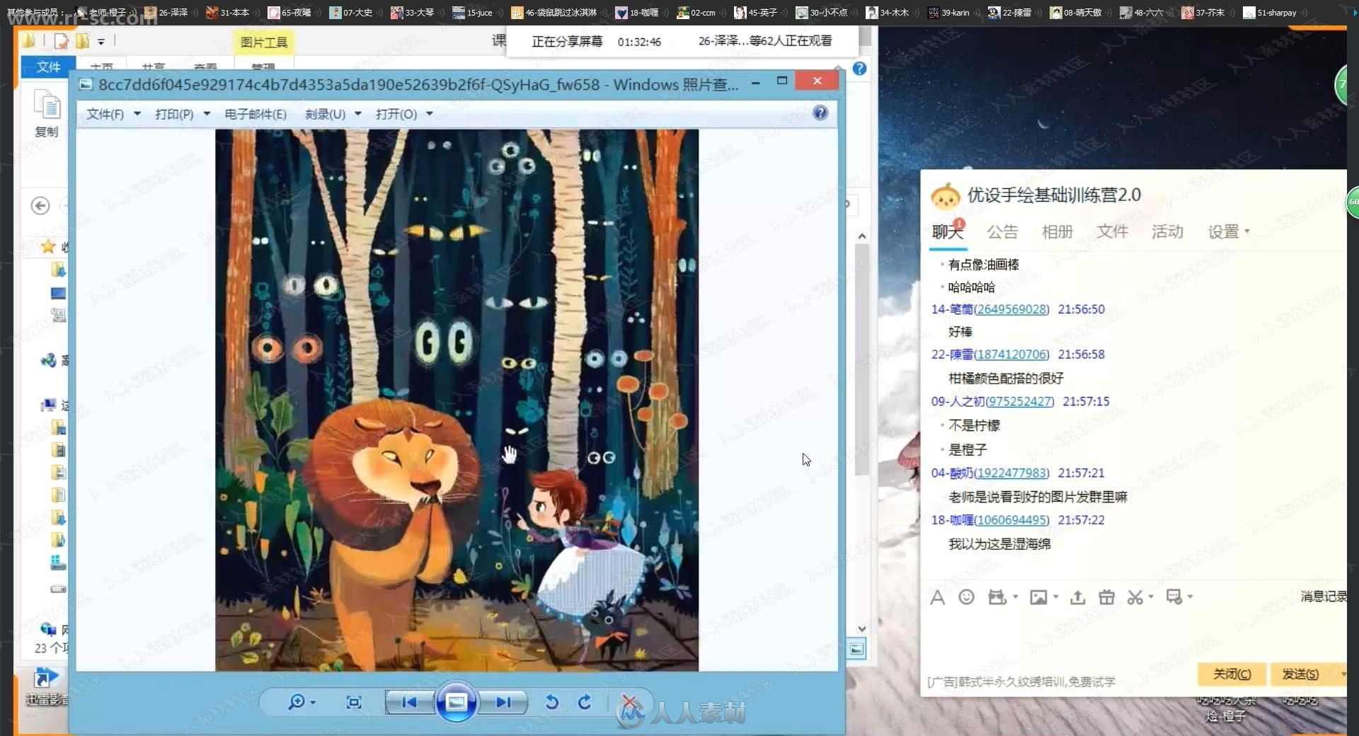This screenshot has width=1359, height=736.
Task: Click the displayed lion illustration
Action: coord(457,400)
